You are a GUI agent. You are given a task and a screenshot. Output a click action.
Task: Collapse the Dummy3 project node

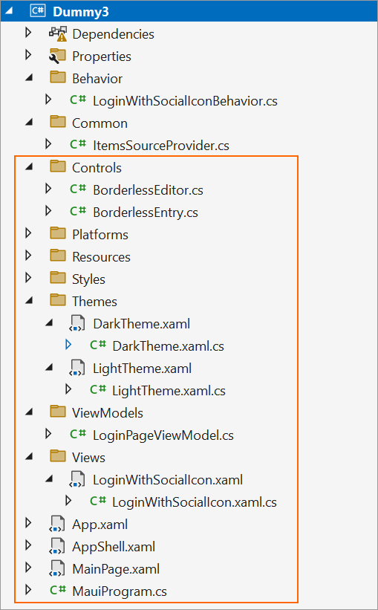click(9, 12)
